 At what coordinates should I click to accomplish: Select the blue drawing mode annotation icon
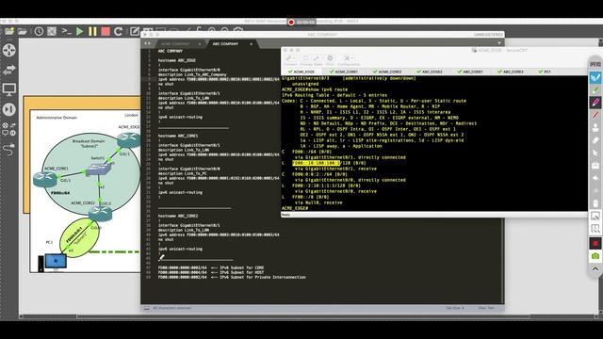595,77
